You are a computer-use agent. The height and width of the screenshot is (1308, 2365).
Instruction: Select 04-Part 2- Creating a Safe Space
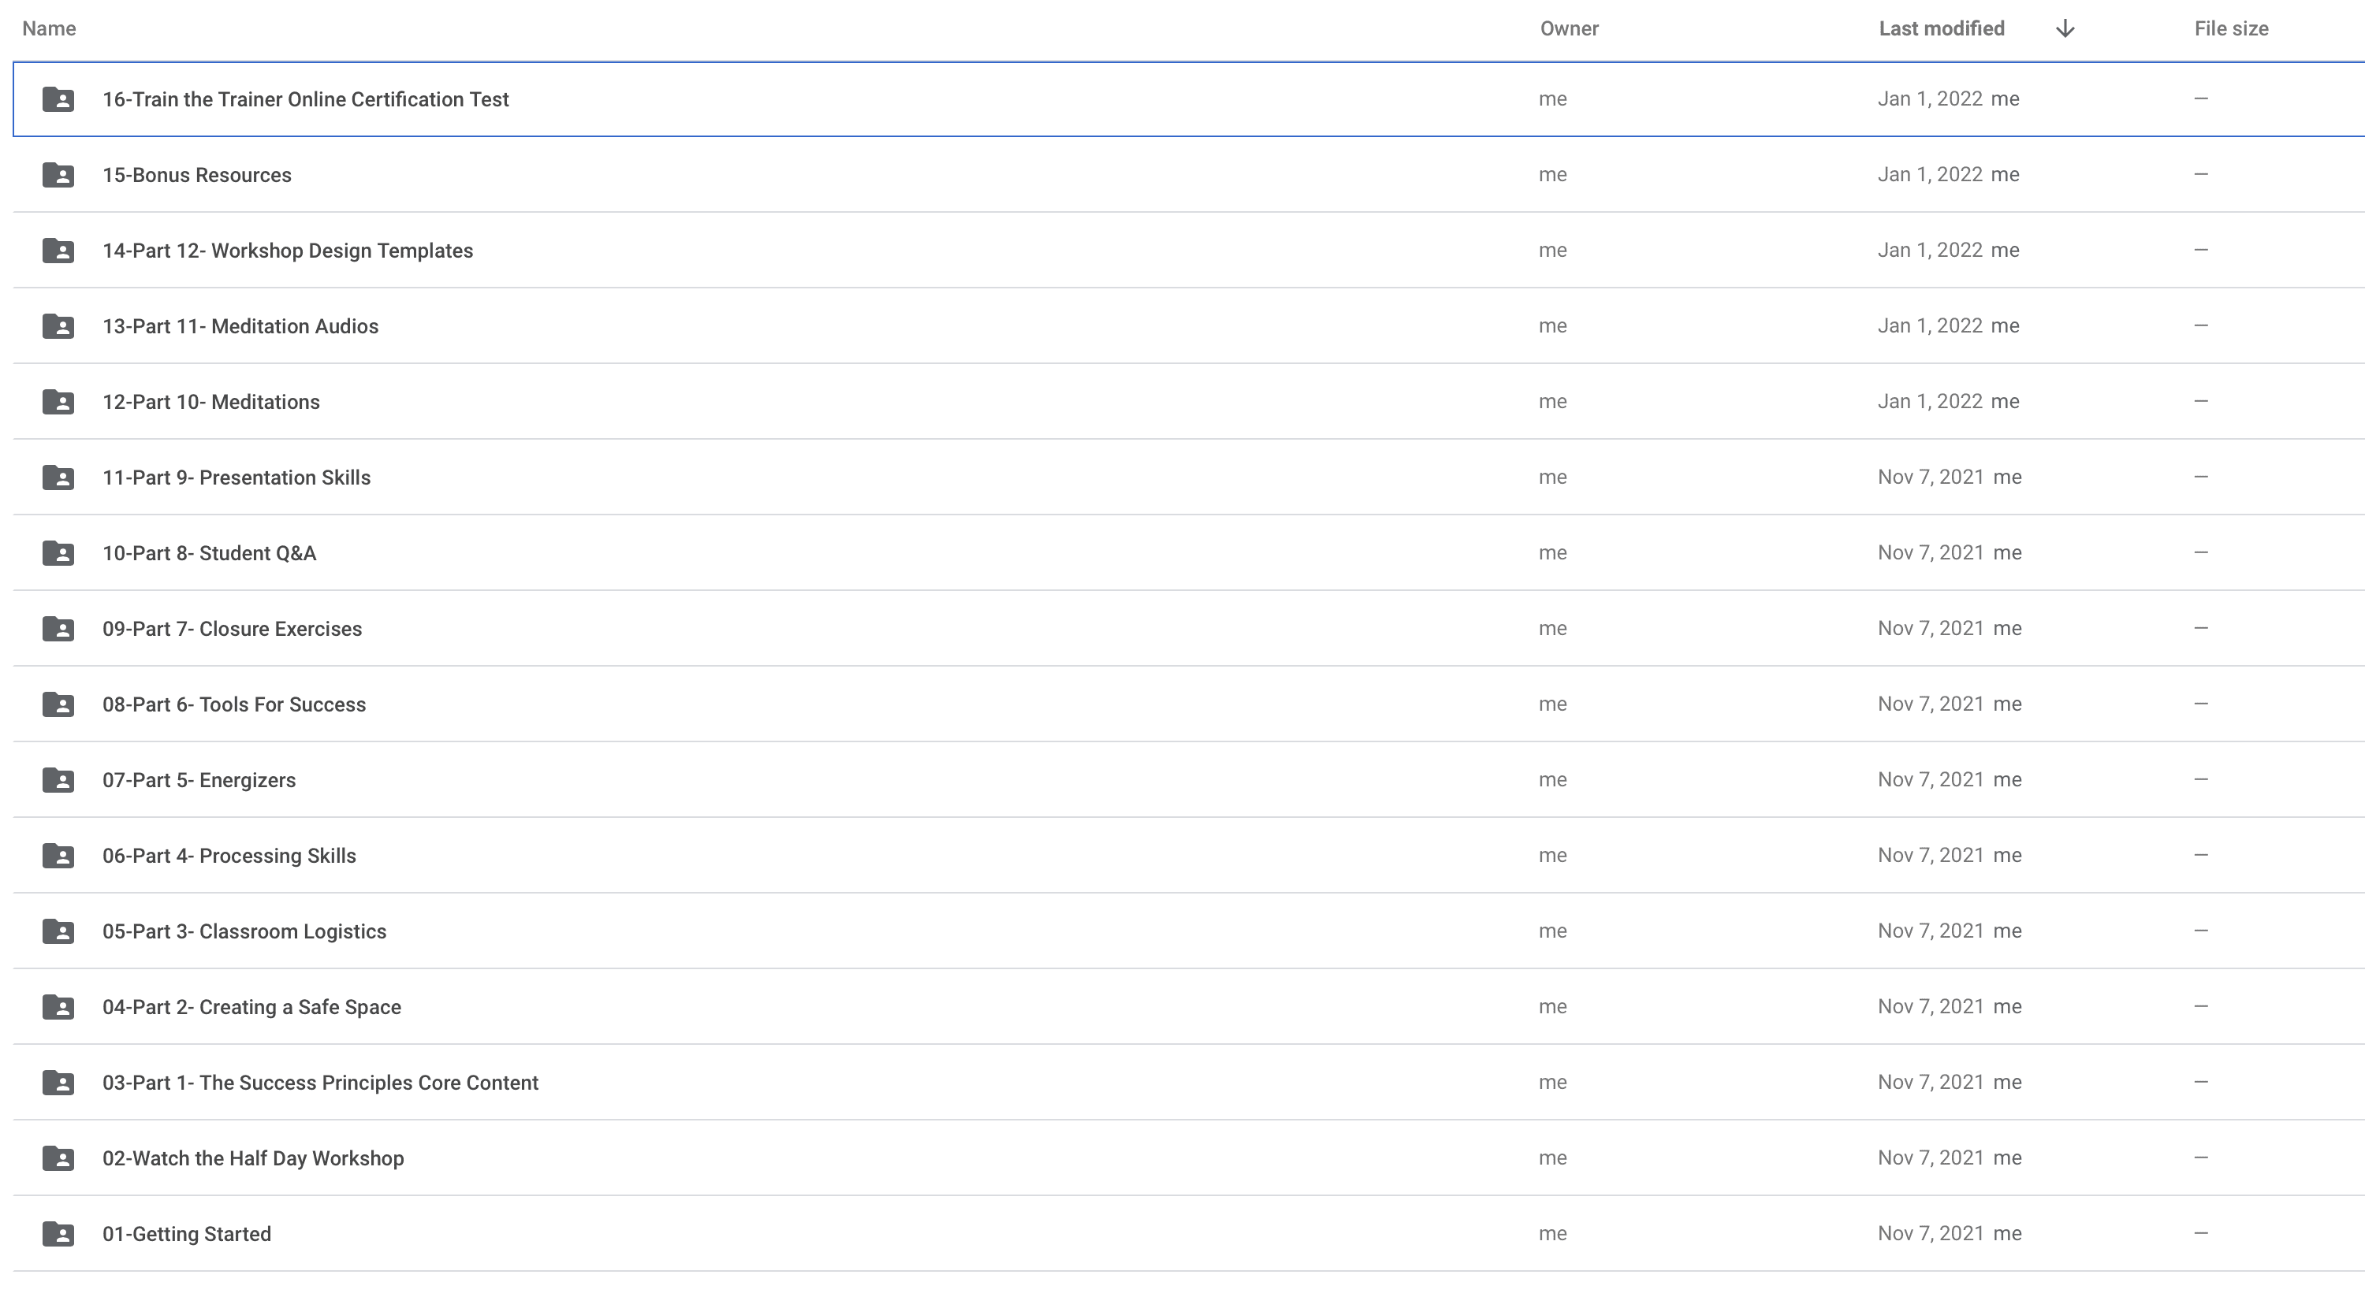[x=1189, y=1006]
